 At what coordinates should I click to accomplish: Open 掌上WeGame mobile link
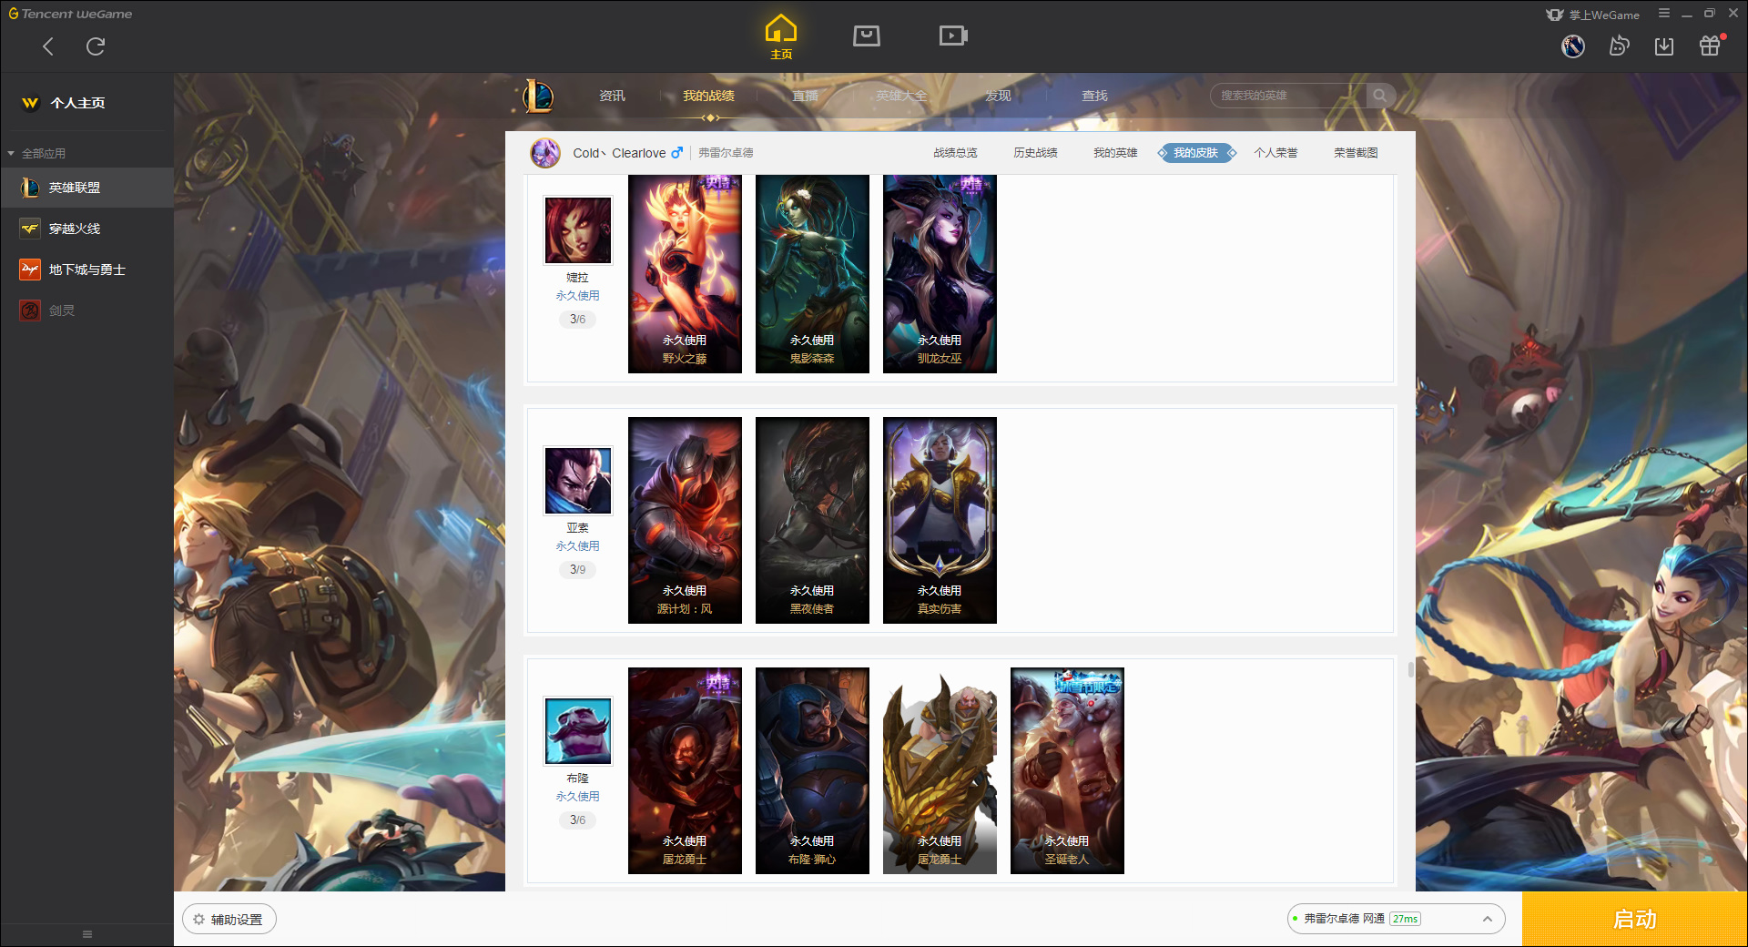[1593, 15]
